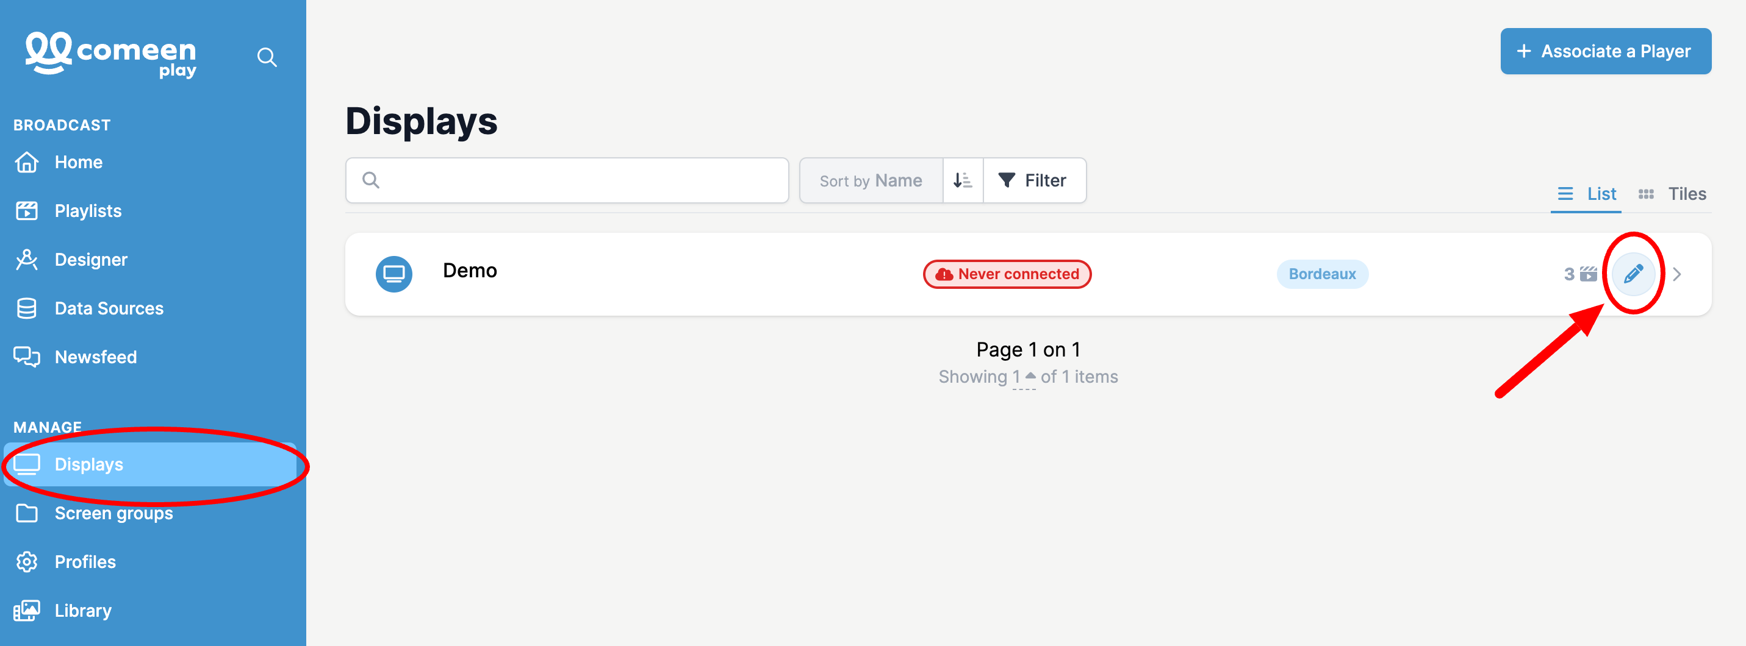This screenshot has height=646, width=1746.
Task: Open the Demo row chevron arrow
Action: tap(1677, 274)
